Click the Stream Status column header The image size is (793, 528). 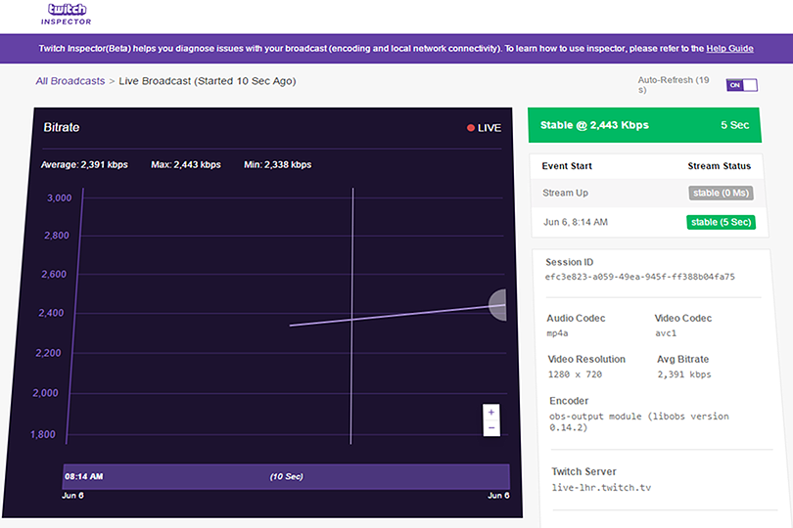tap(719, 166)
